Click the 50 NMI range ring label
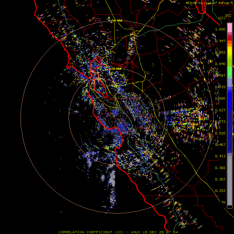Image resolution: width=234 pixels, height=234 pixels. tap(117, 69)
